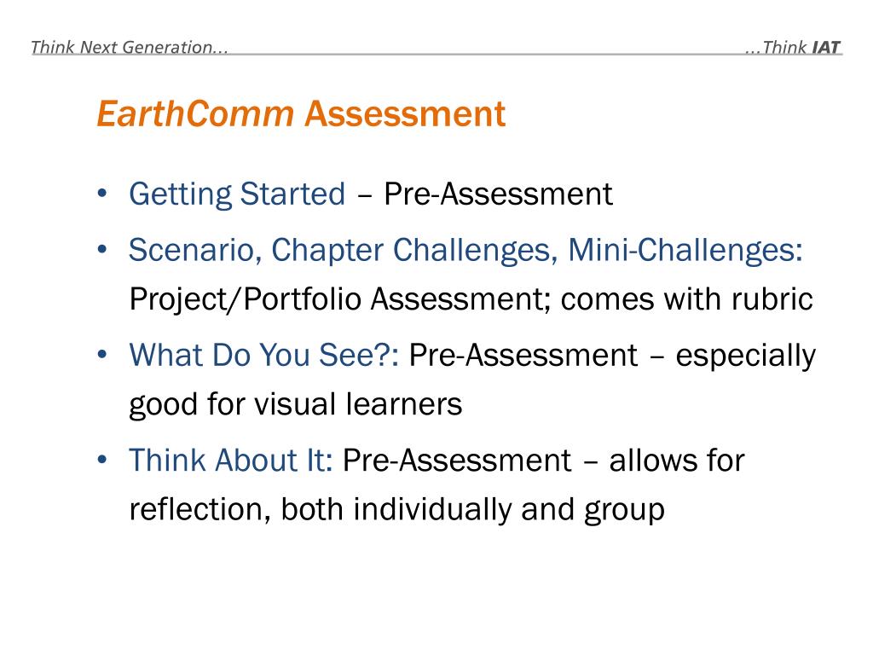Click the bold 'IAT' logo text

point(825,48)
